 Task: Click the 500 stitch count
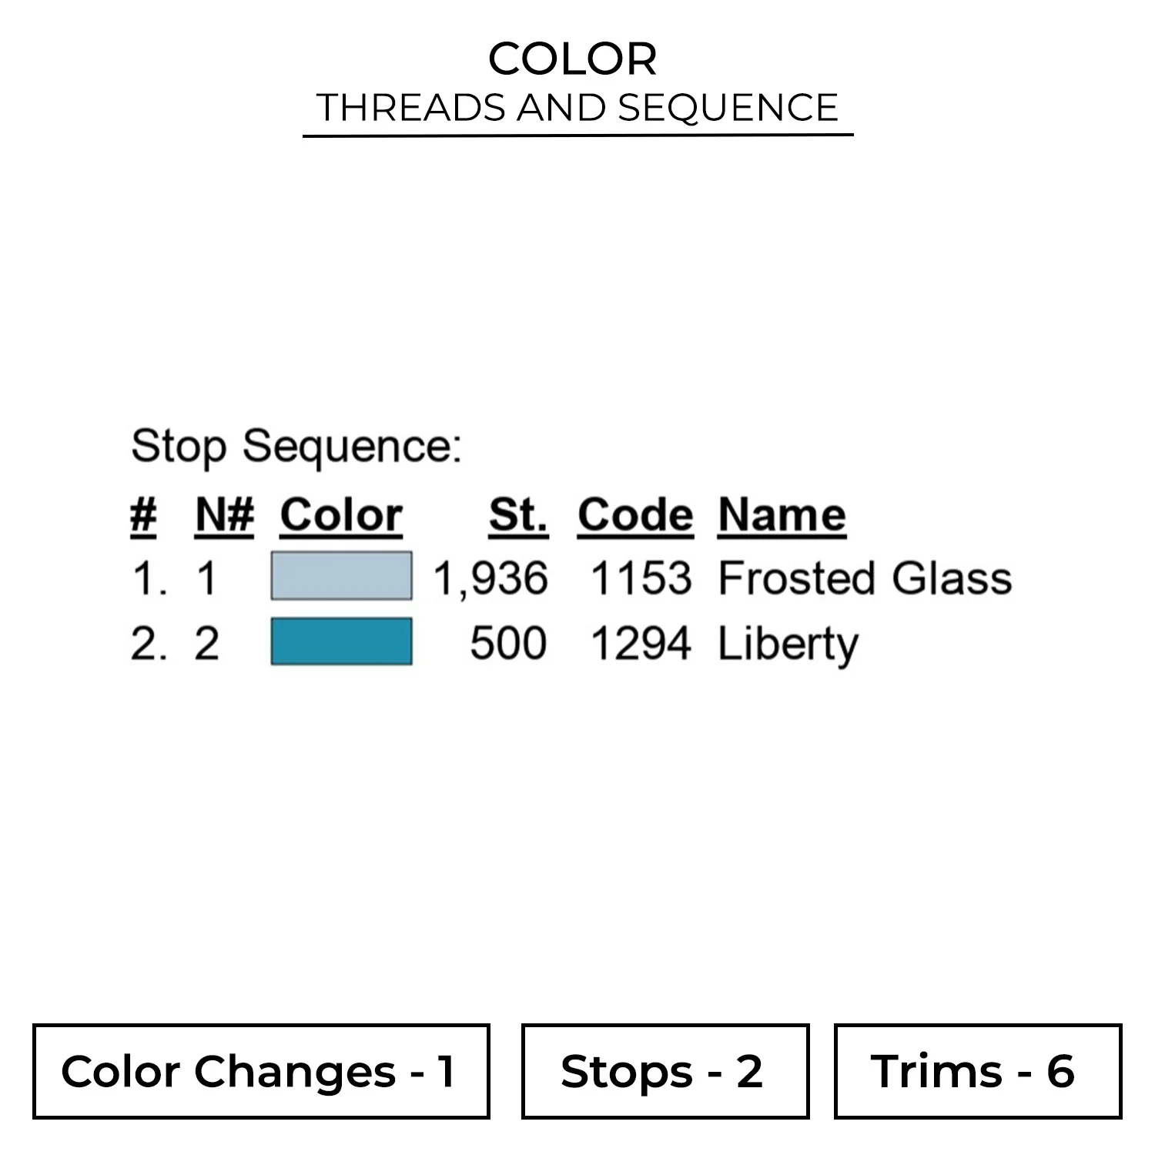coord(508,644)
